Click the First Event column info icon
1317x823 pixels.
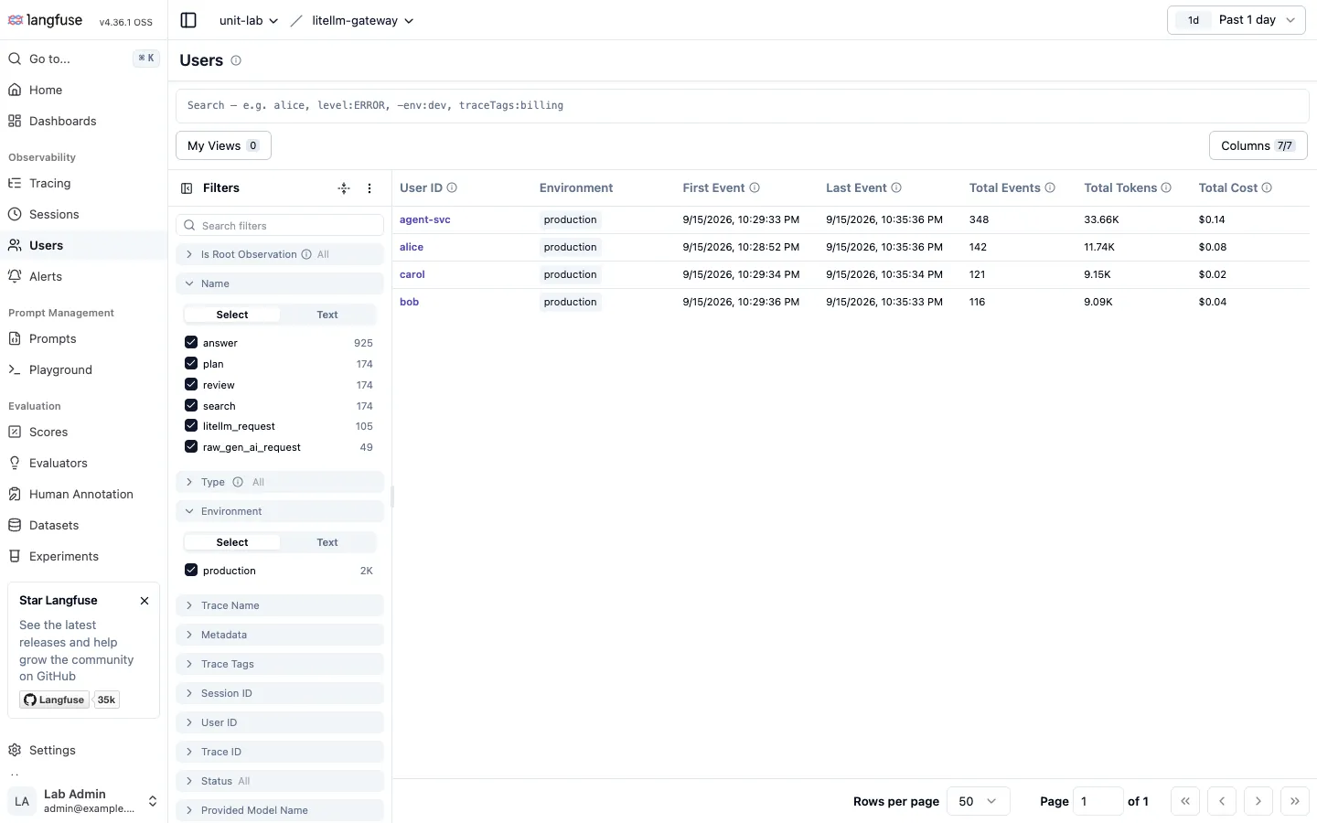point(755,188)
